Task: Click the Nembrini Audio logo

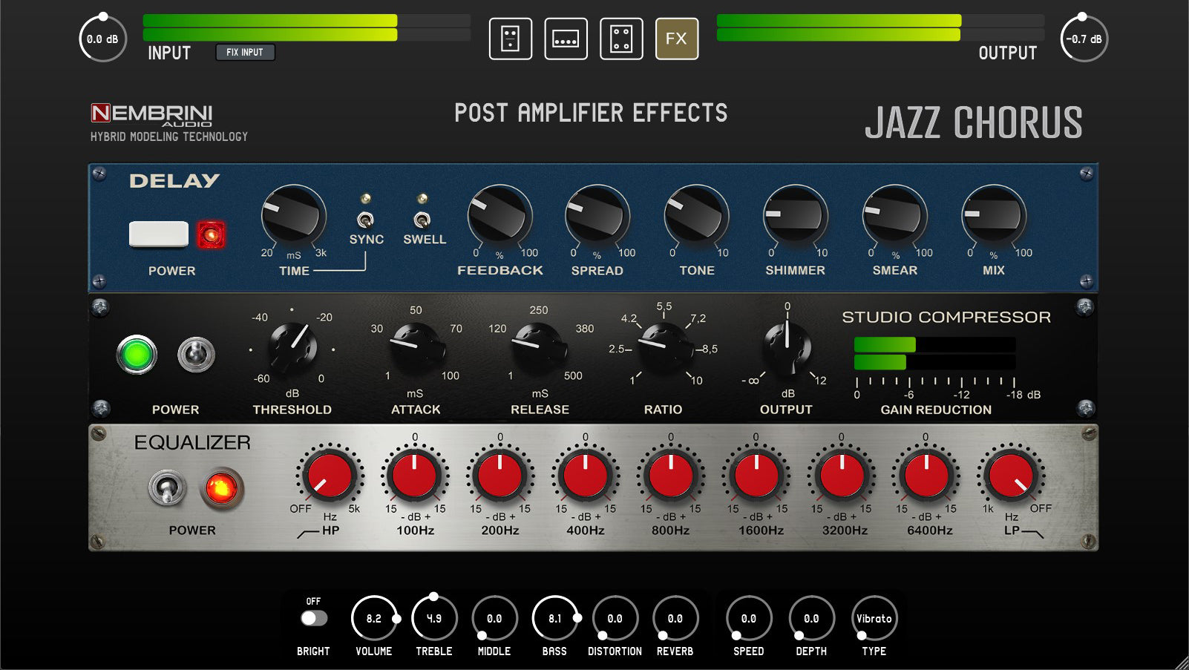Action: (151, 115)
